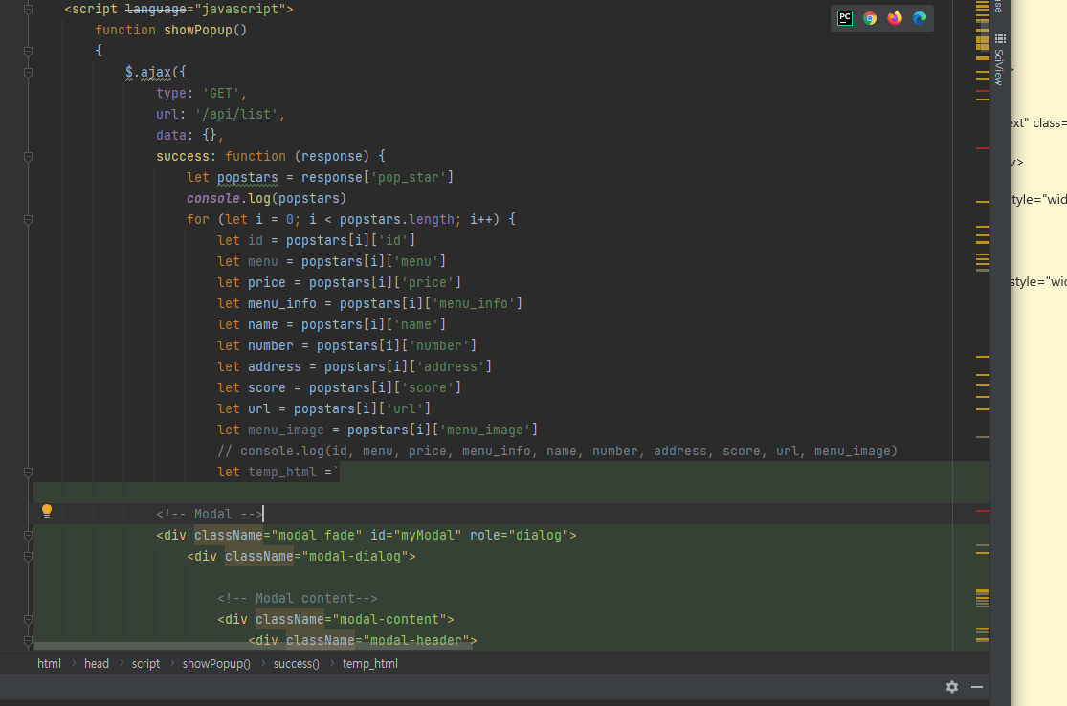Viewport: 1067px width, 706px height.
Task: Fold the modal-header div element
Action: tap(28, 640)
